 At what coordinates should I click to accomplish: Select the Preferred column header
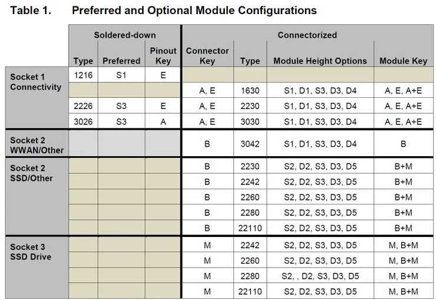point(121,61)
